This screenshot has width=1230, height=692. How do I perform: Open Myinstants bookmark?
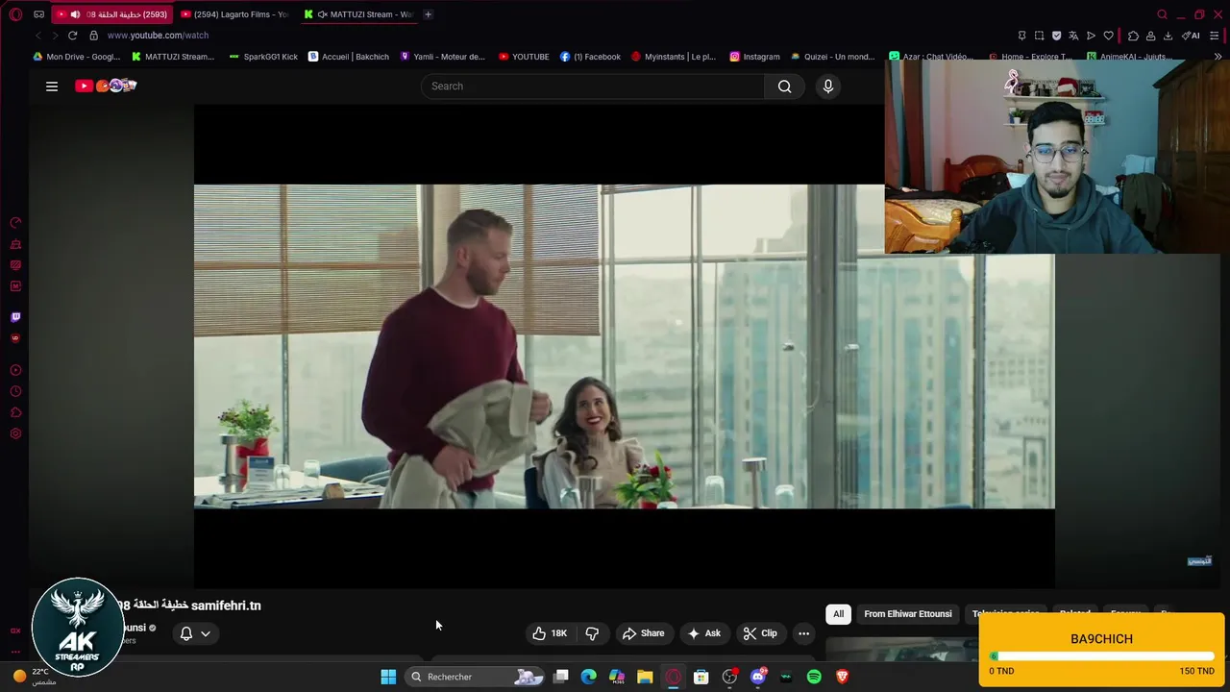[674, 57]
